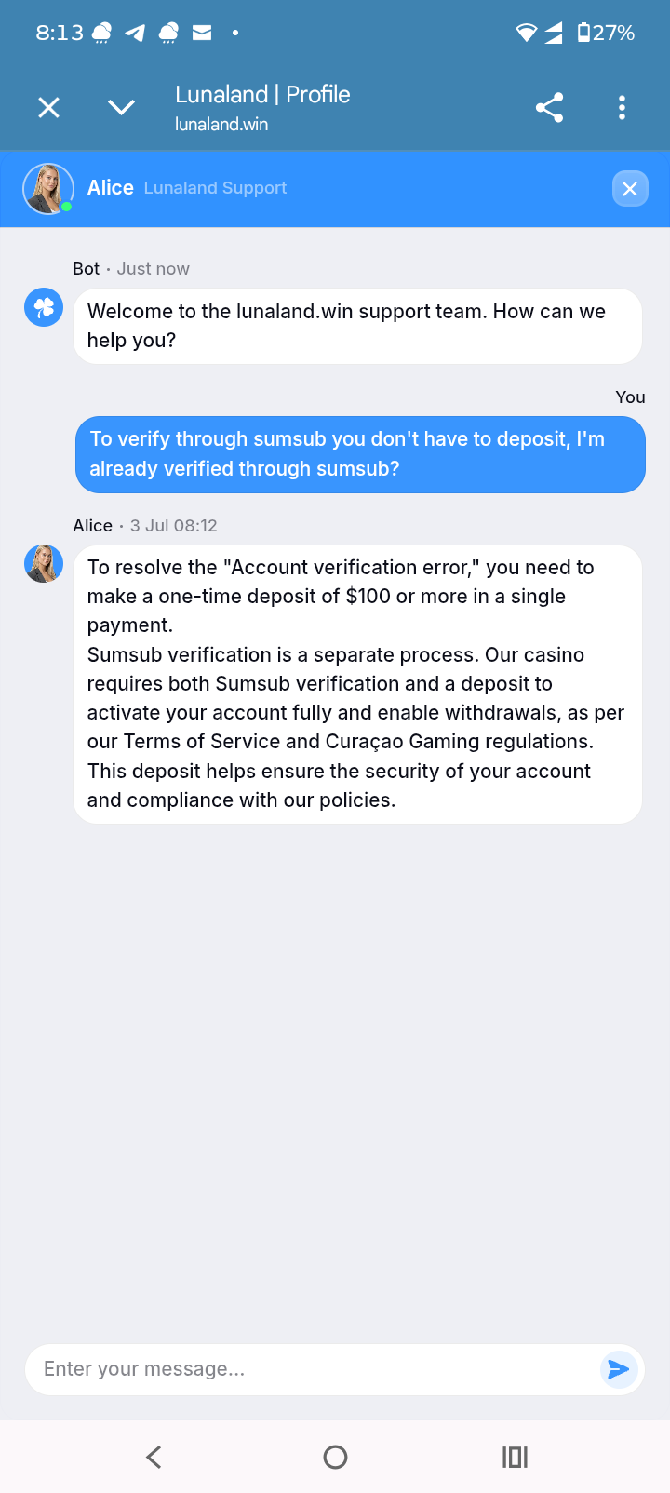Tap Alice's avatar beside her reply

pyautogui.click(x=44, y=564)
